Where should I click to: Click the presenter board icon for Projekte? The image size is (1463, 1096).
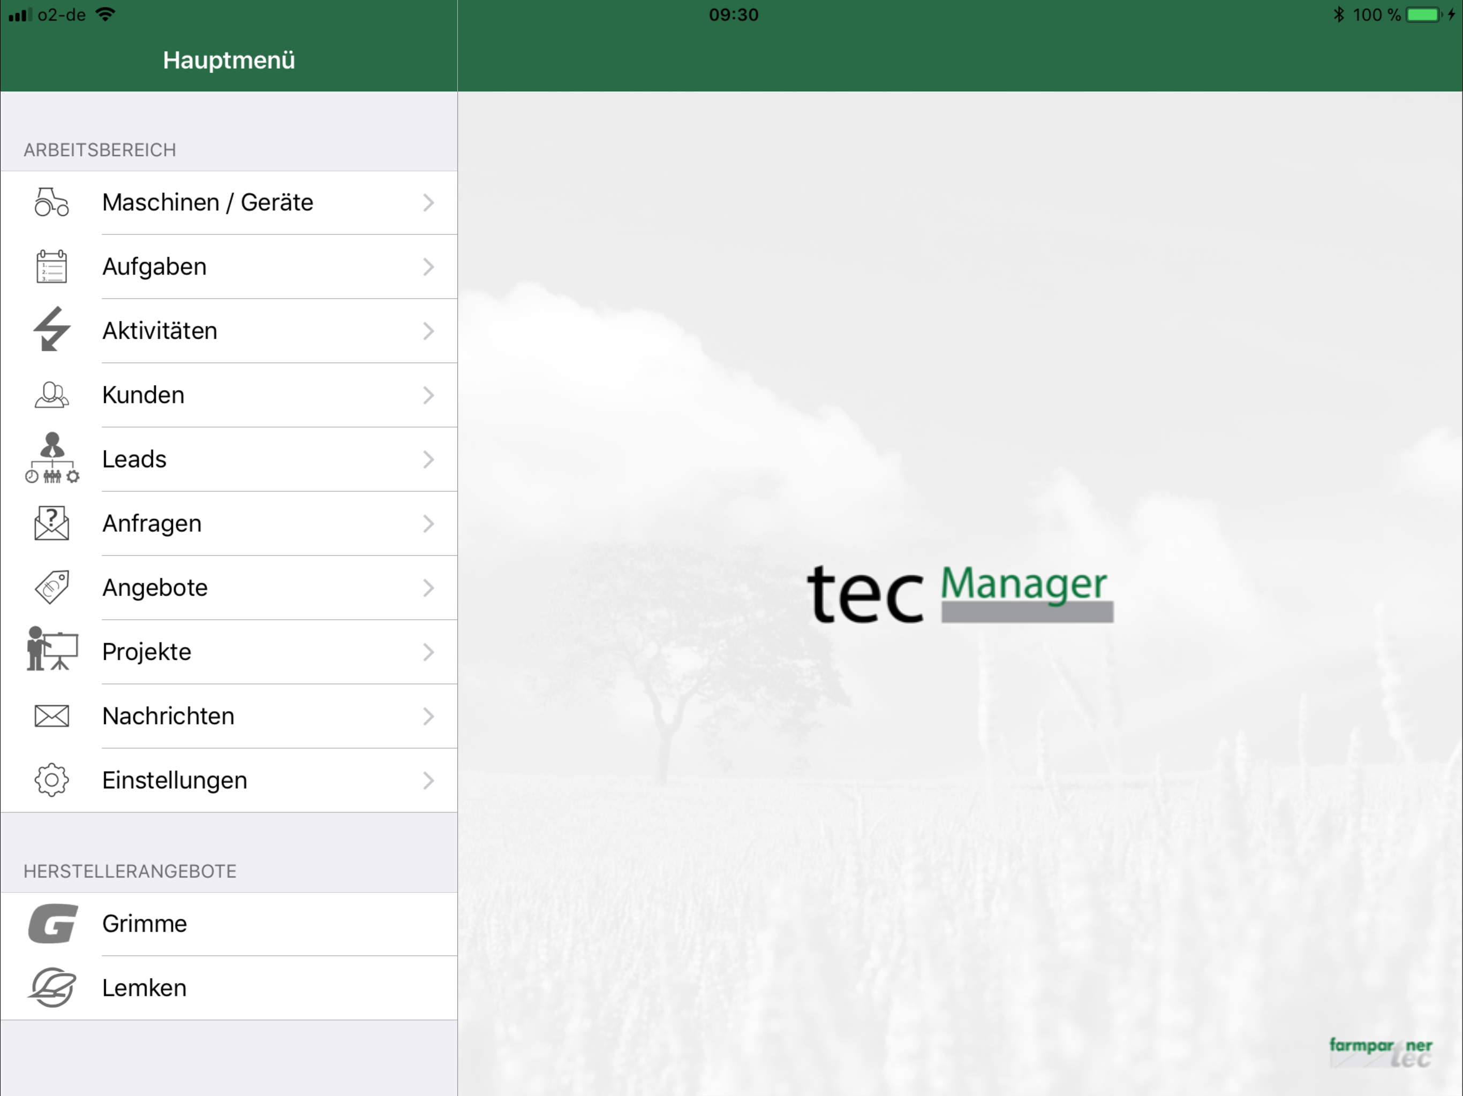click(x=52, y=649)
